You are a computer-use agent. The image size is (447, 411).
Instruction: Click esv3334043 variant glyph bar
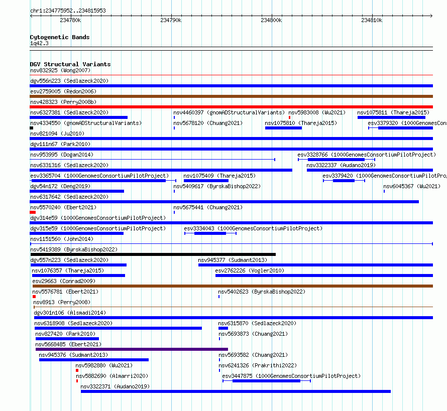point(210,233)
